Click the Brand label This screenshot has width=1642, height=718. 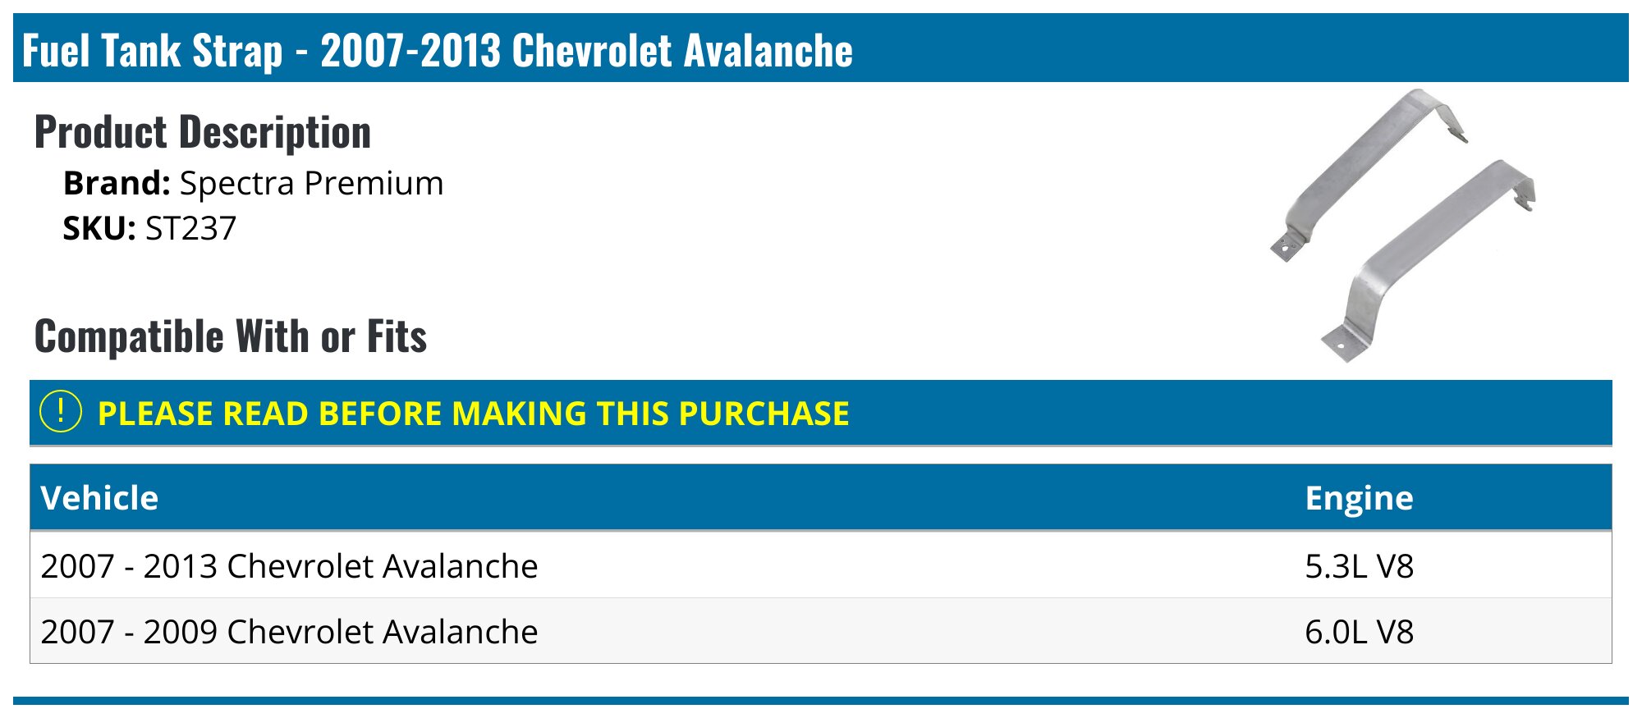pyautogui.click(x=117, y=183)
